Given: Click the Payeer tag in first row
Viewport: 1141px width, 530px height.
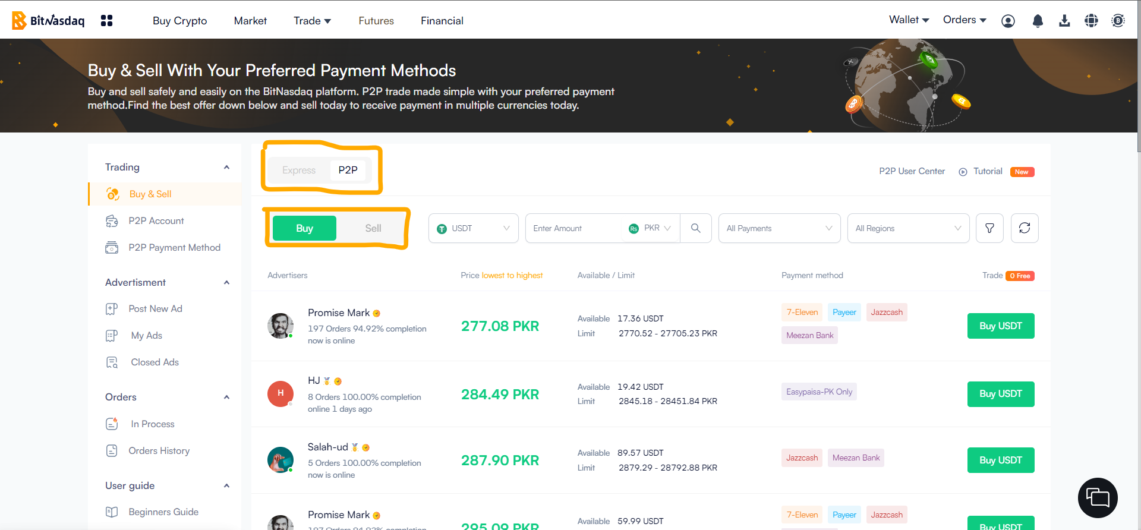Looking at the screenshot, I should point(844,312).
